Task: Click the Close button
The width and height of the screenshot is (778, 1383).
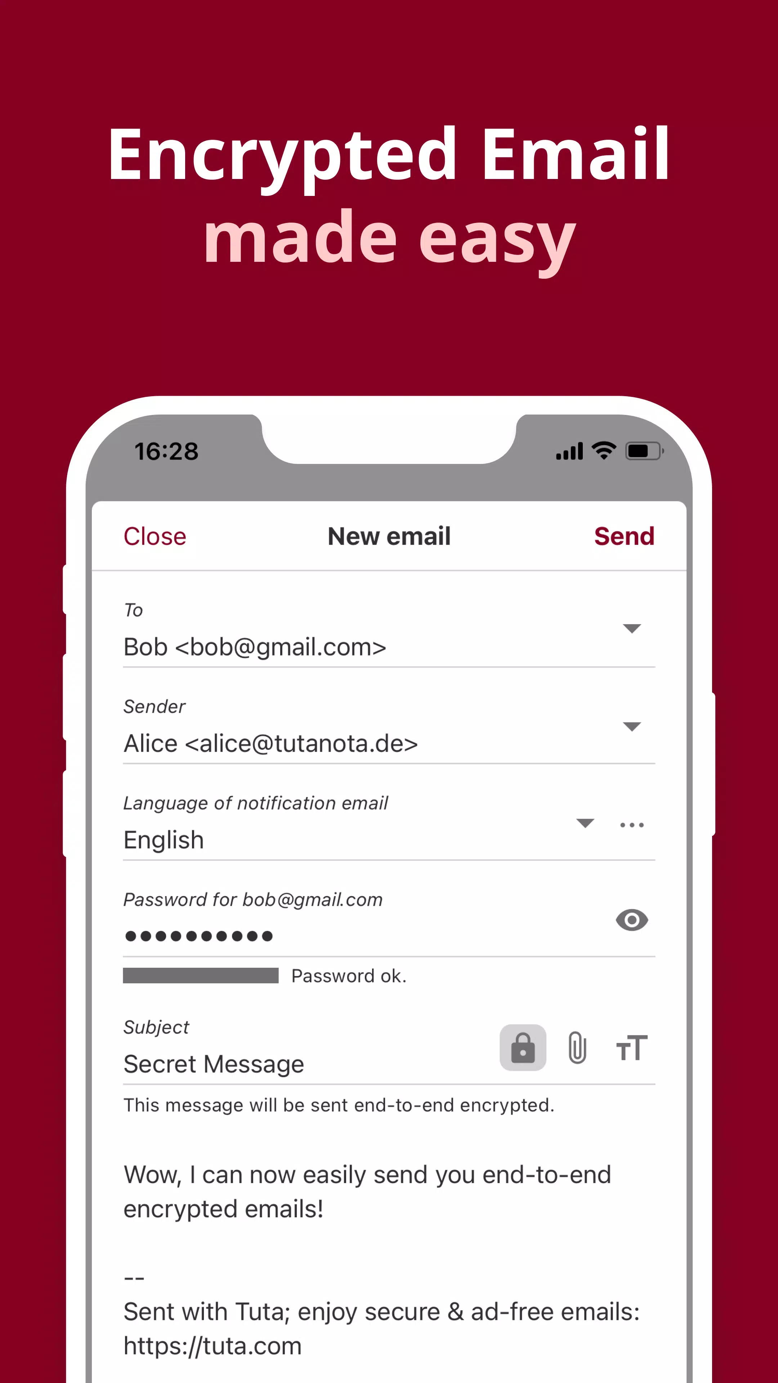Action: pos(155,535)
